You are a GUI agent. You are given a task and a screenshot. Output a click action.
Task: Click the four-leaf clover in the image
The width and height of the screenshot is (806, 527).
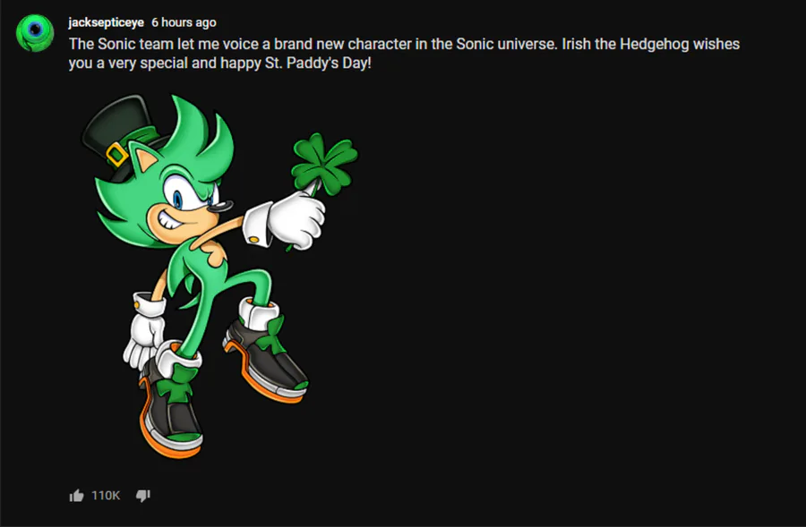[x=324, y=165]
